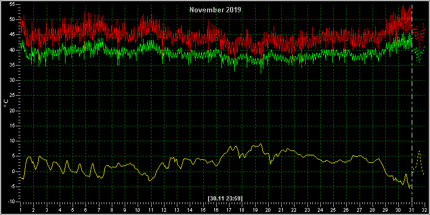Click the dotted yellow forecast peak after day 31
Viewport: 430px width, 215px height.
[x=419, y=152]
